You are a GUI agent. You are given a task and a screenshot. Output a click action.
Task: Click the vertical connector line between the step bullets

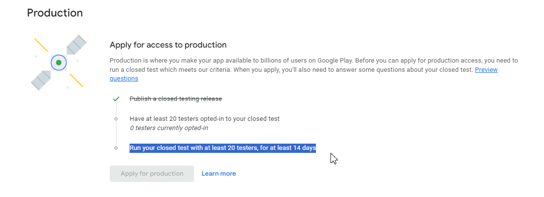click(116, 133)
